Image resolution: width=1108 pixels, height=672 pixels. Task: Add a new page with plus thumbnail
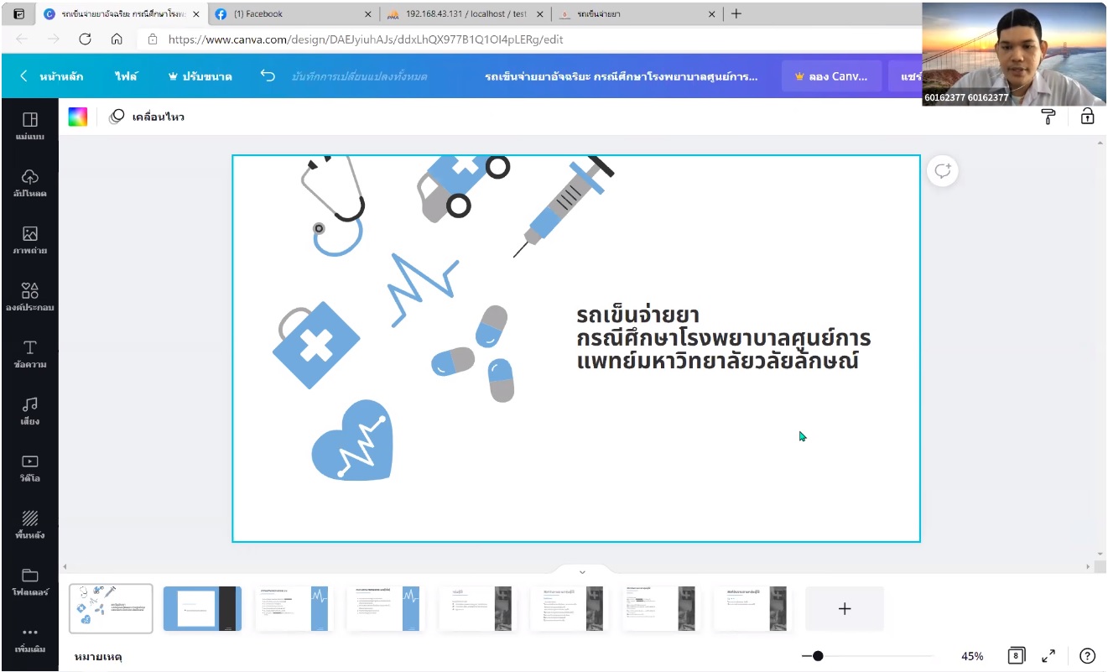844,609
